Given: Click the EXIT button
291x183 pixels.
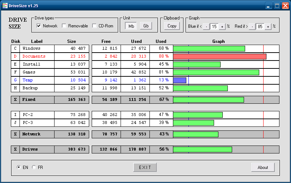Looking at the screenshot, I should pos(145,167).
